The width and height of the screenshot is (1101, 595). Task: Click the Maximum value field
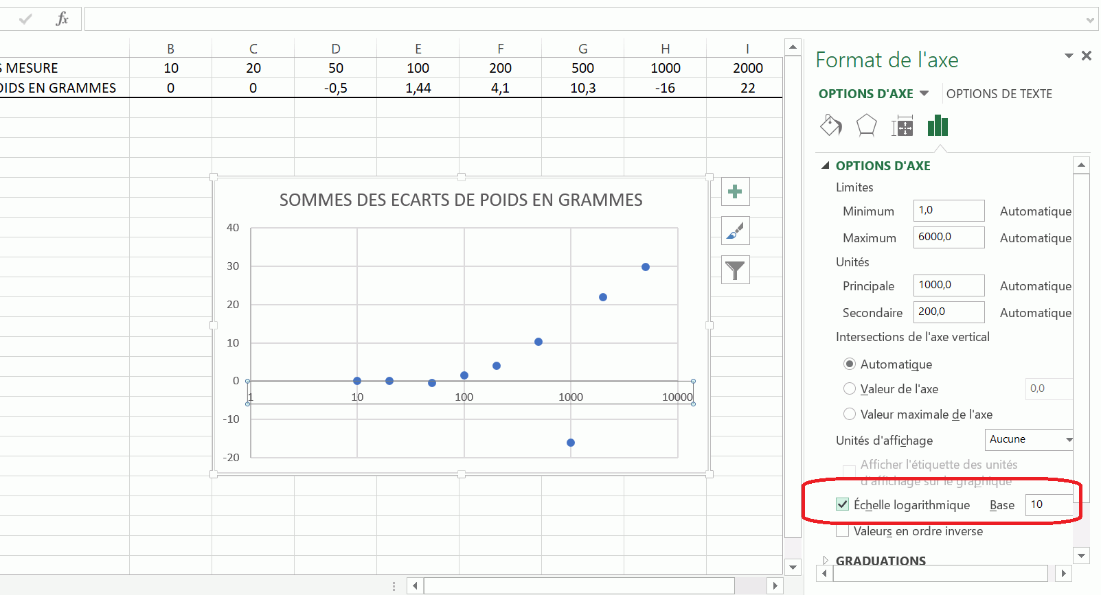click(x=949, y=237)
